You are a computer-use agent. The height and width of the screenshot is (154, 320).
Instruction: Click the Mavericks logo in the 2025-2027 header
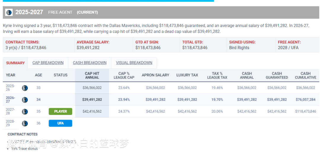9,12
